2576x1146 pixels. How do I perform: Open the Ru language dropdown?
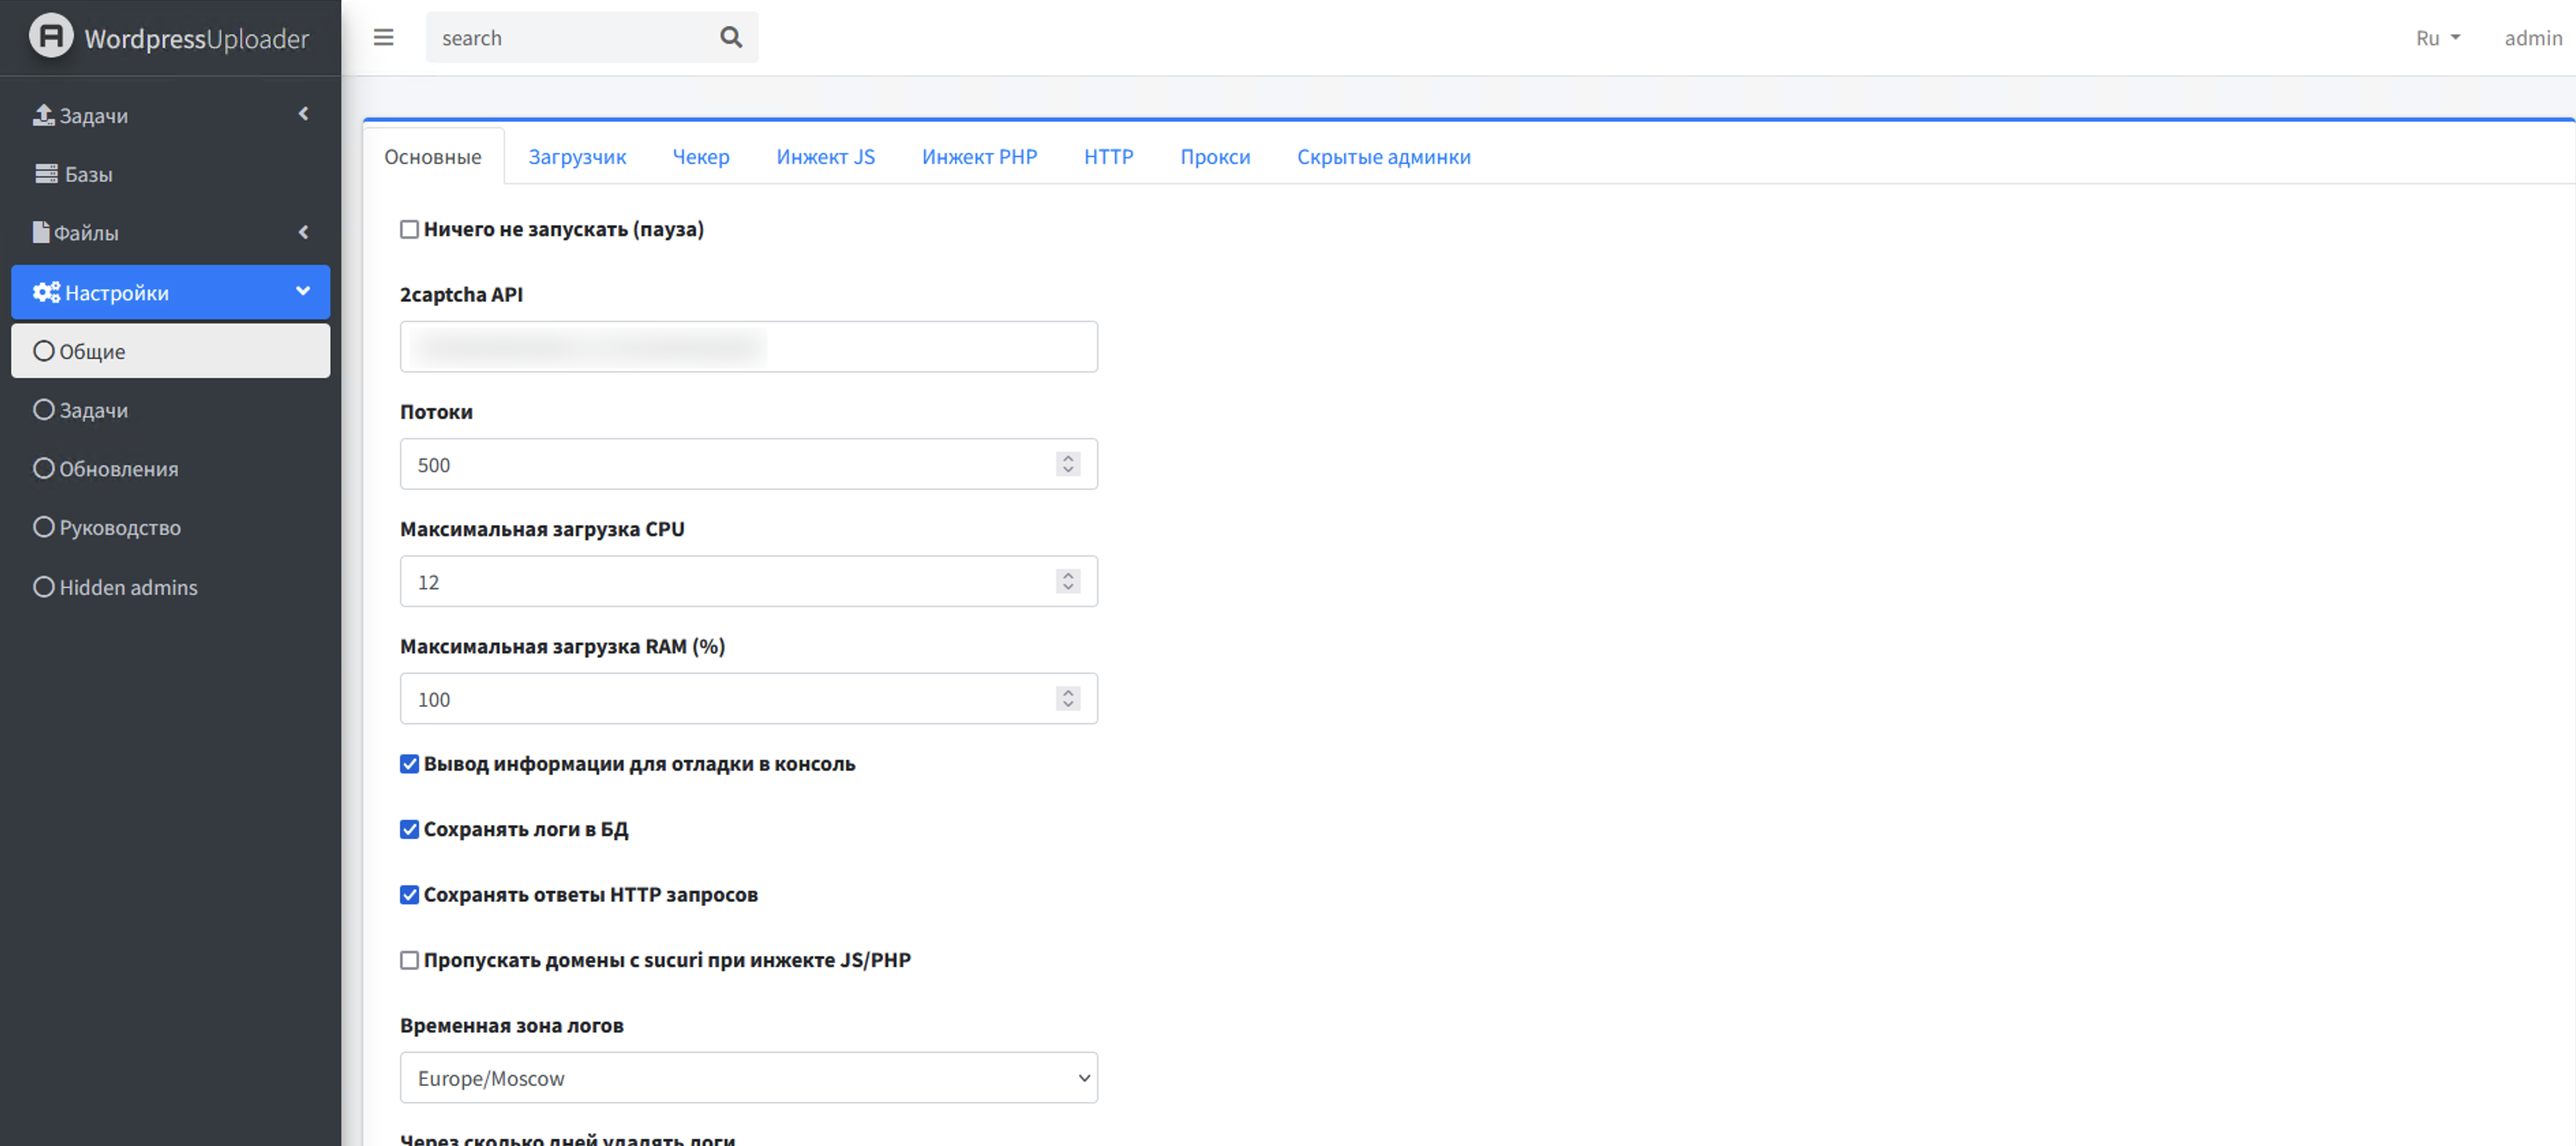coord(2437,37)
